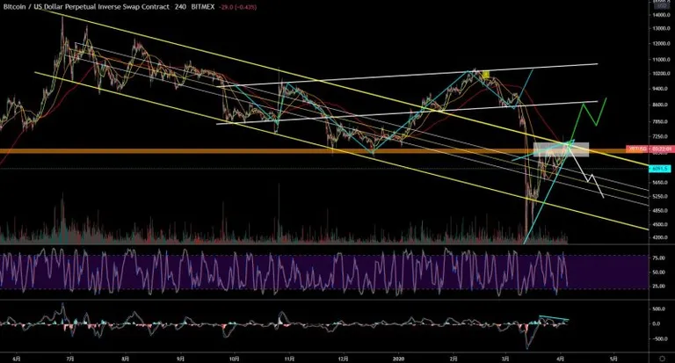Viewport: 675px width, 363px height.
Task: Open chart settings gear at bottom-right corner
Action: 662,359
